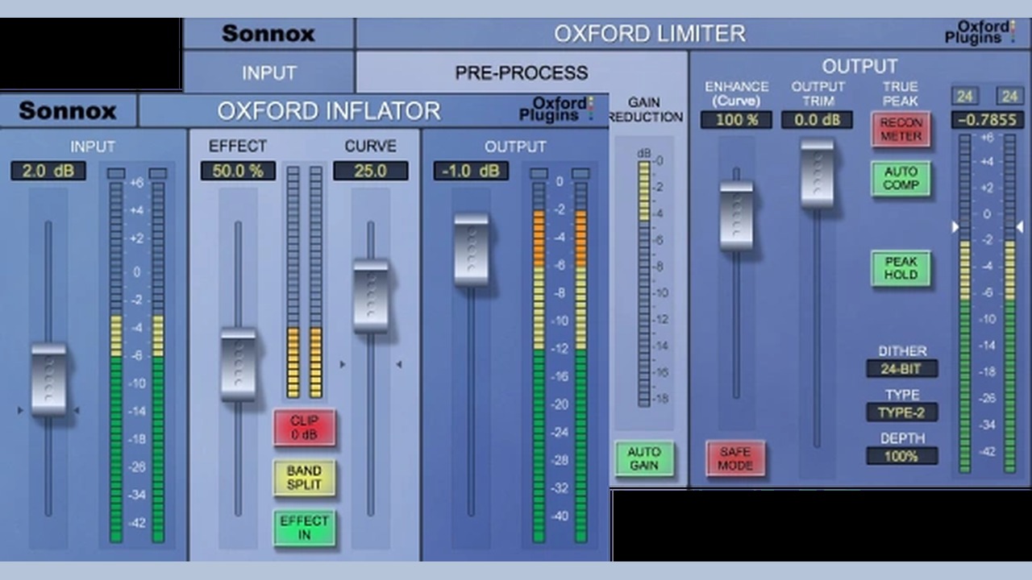Click the EFFECT fader handle
1032x580 pixels.
(x=238, y=363)
